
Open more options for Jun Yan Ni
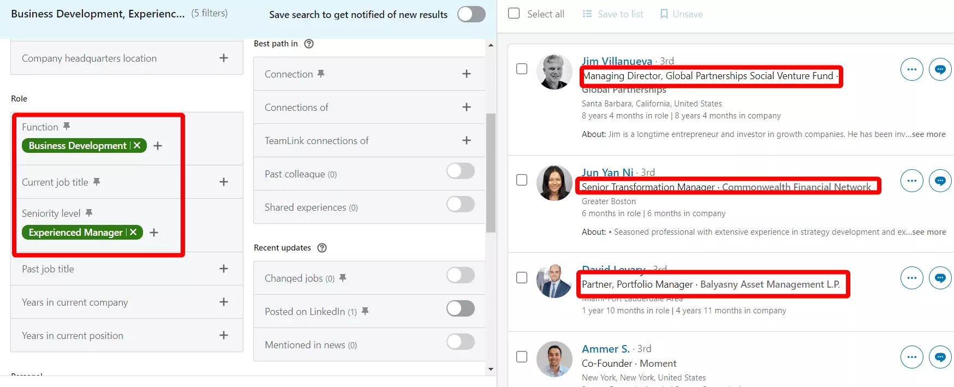(911, 181)
